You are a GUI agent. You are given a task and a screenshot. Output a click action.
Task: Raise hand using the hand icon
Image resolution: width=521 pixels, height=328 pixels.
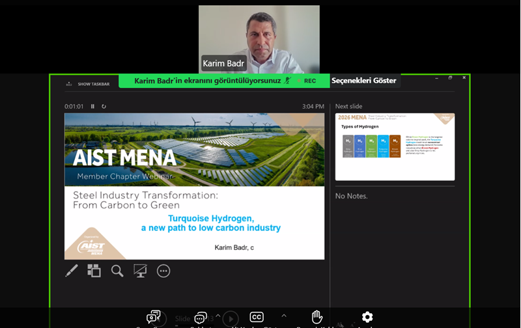(317, 317)
